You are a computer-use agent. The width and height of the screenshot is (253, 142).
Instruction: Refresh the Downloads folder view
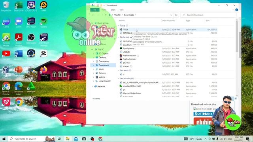(x=176, y=15)
